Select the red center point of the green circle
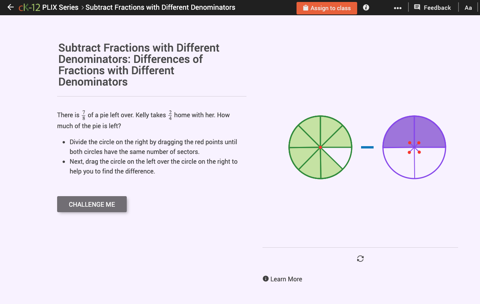Screen dimensions: 480x304 click(320, 147)
